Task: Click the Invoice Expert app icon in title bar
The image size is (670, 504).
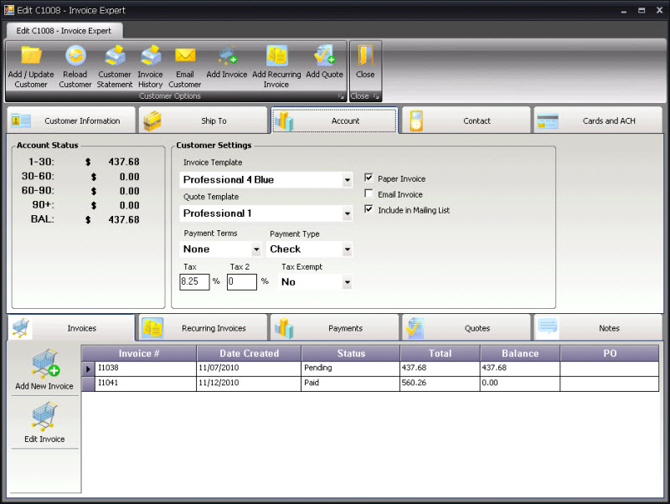Action: [9, 10]
